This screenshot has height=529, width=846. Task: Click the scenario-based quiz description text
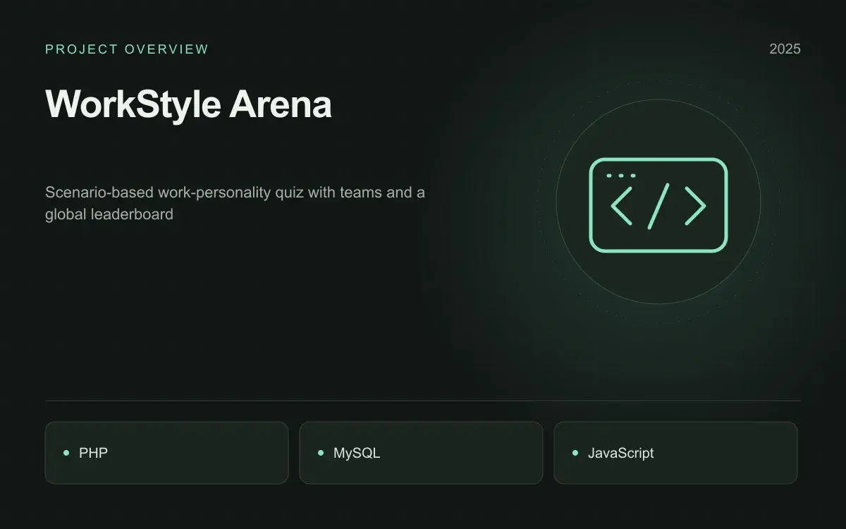(x=235, y=203)
